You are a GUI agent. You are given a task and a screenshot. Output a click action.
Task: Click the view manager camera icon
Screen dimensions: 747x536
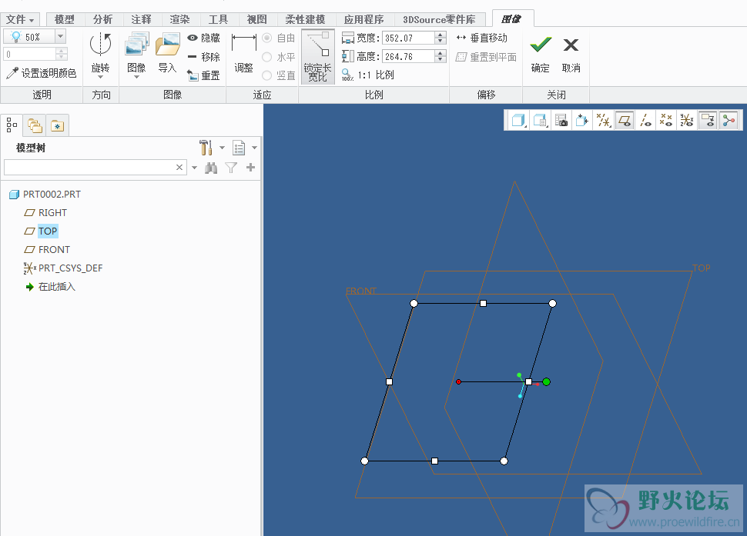point(561,120)
